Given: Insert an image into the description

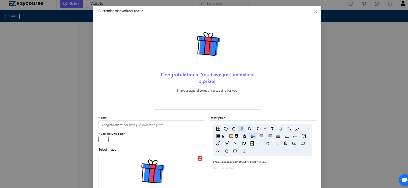Looking at the screenshot, I should pos(276,144).
